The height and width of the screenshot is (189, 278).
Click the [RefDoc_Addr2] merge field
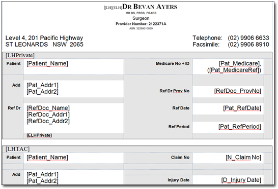48,121
